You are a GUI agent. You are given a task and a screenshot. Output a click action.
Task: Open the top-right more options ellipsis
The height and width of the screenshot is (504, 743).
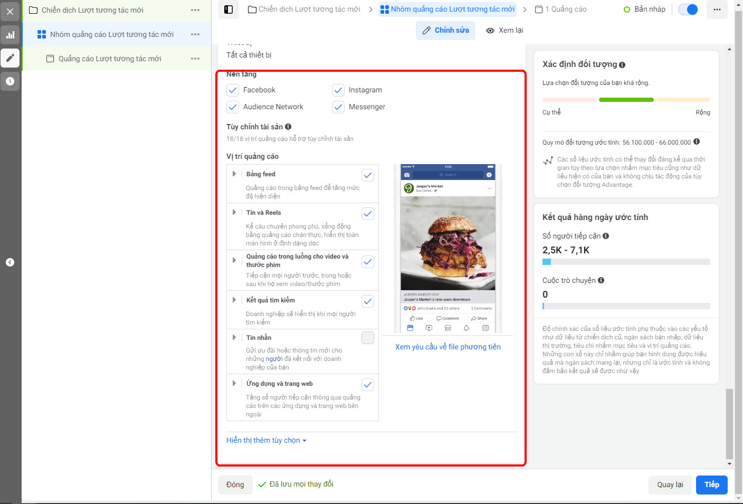[717, 9]
